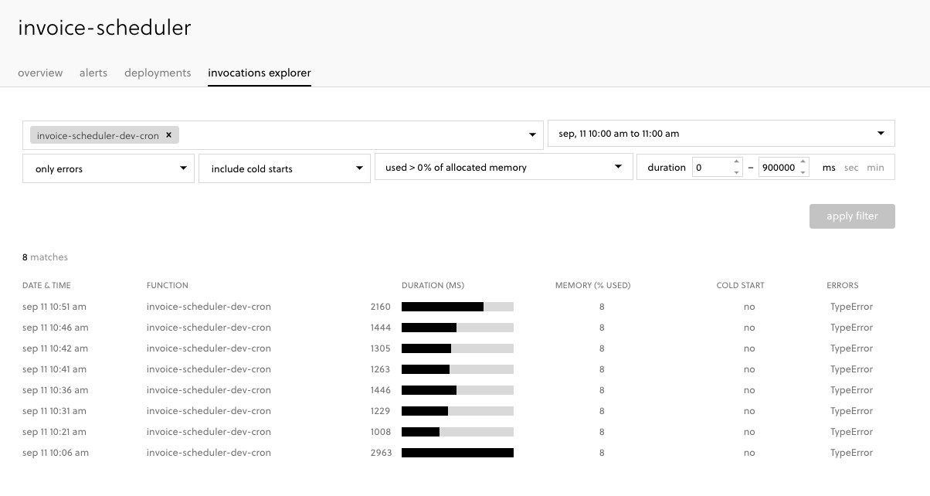
Task: Expand the function selection dropdown
Action: [532, 133]
